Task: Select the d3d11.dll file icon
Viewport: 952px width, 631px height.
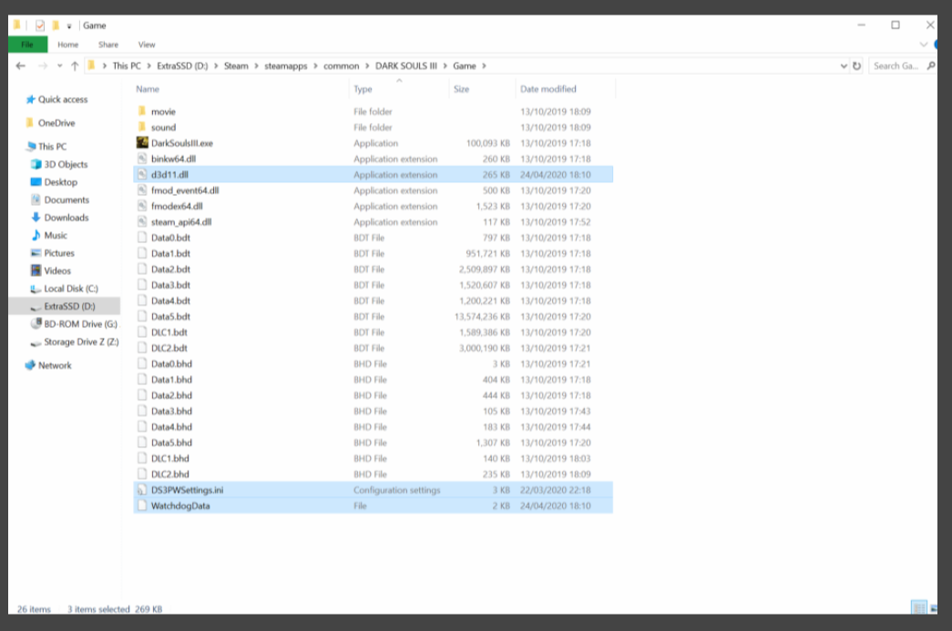Action: tap(142, 174)
